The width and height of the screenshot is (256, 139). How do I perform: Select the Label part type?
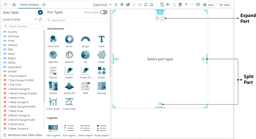(102, 41)
